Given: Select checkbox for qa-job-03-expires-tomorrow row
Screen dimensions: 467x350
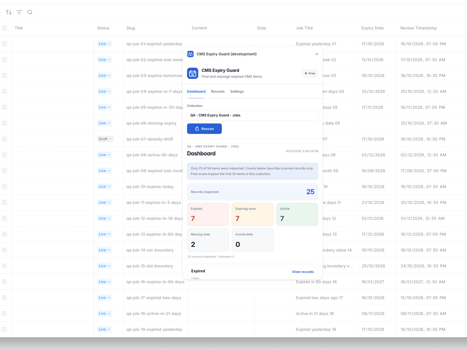Looking at the screenshot, I should [4, 76].
